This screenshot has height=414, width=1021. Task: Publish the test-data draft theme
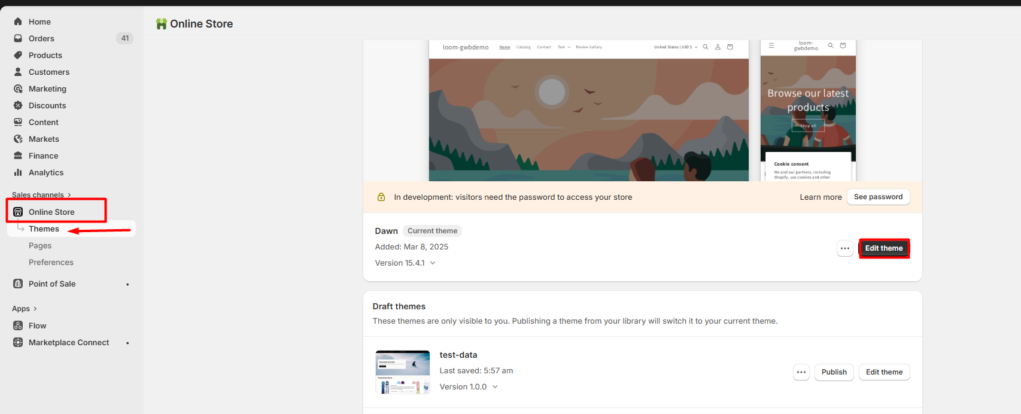coord(834,372)
